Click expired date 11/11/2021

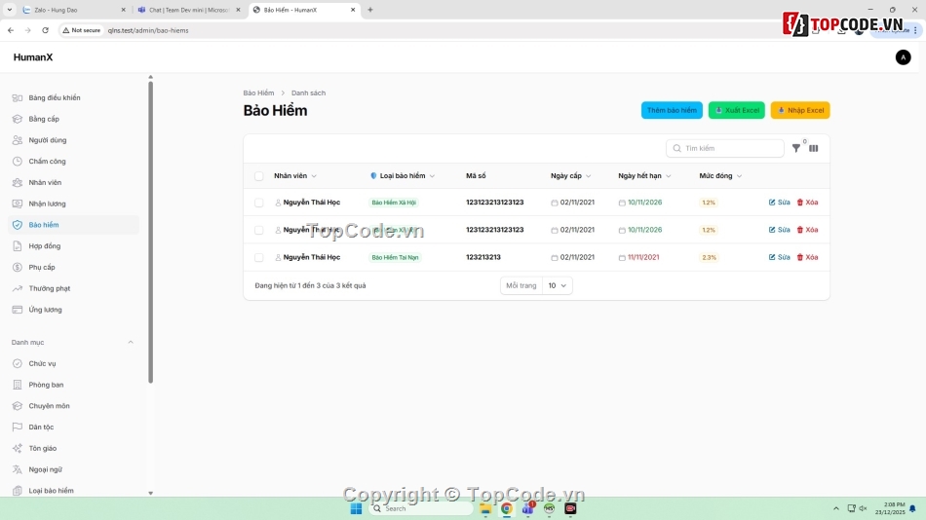pos(643,257)
